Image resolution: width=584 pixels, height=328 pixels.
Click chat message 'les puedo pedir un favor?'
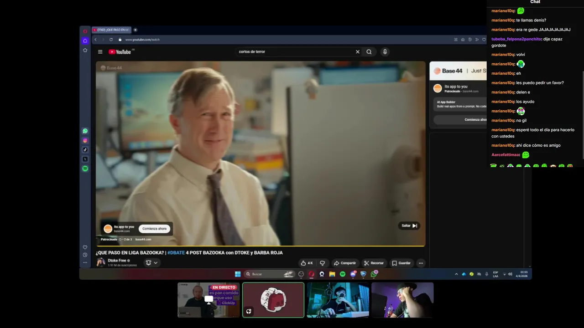point(540,83)
